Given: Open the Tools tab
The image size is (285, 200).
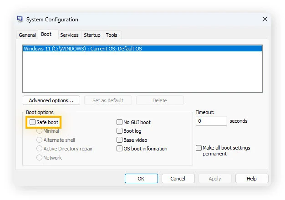Looking at the screenshot, I should 112,35.
